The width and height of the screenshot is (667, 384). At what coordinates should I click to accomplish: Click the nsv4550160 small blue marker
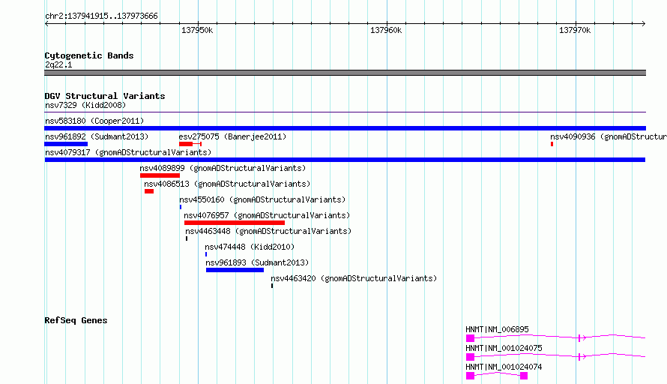(x=181, y=207)
